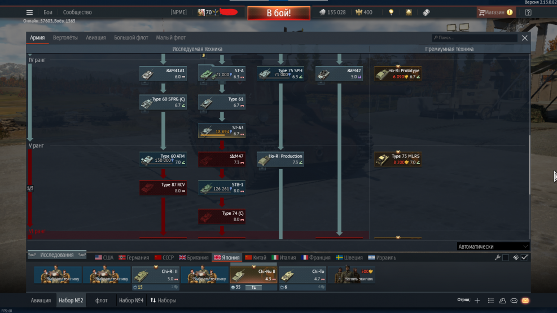Open the chat bubble icon
557x313 pixels.
(514, 301)
